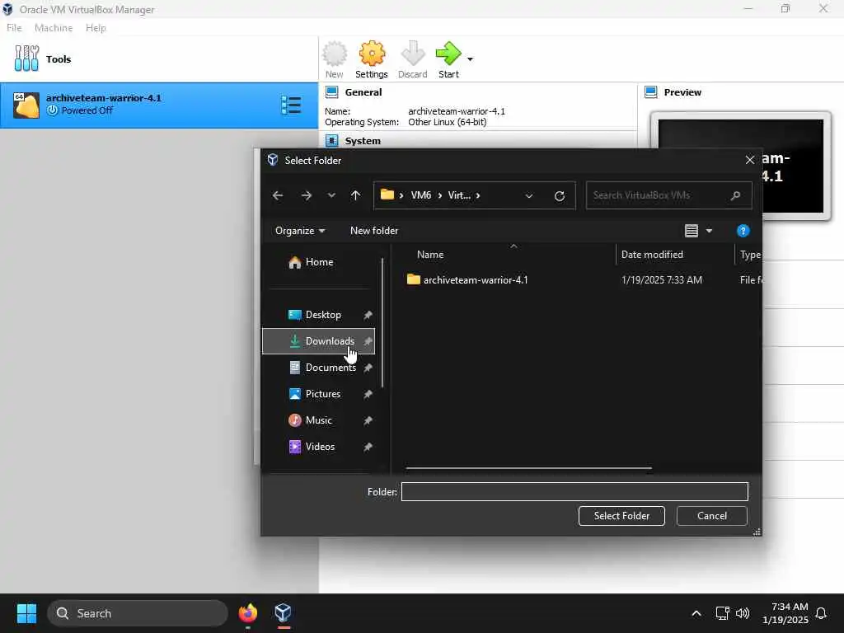
Task: Click the Discard toolbar icon
Action: [412, 59]
